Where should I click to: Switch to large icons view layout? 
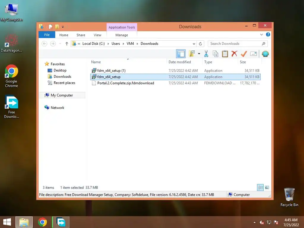(267, 187)
